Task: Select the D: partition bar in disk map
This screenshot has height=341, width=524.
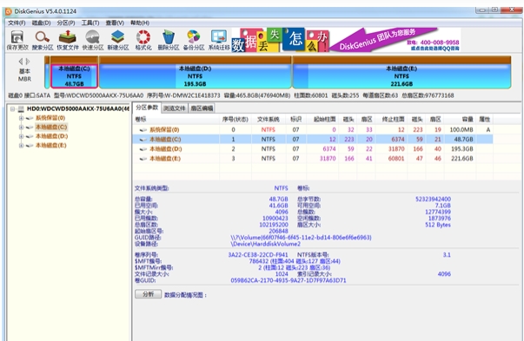Action: 196,76
